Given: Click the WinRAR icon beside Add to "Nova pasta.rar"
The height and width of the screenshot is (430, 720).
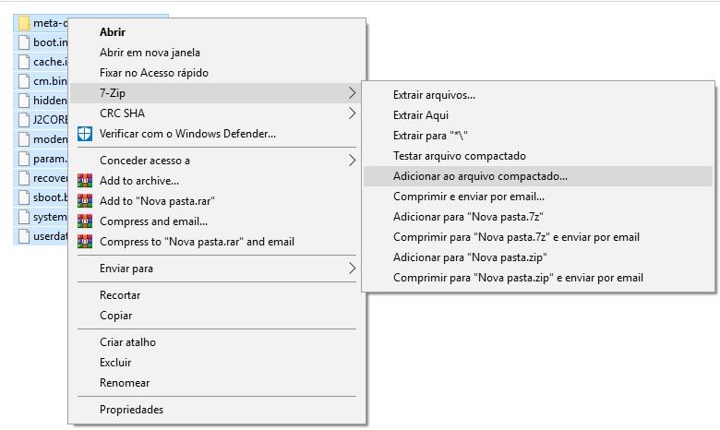Looking at the screenshot, I should point(85,201).
